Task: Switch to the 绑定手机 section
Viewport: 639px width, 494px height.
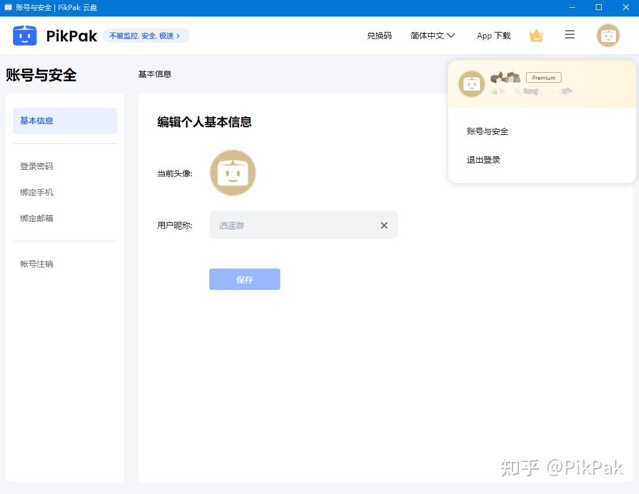Action: (37, 192)
